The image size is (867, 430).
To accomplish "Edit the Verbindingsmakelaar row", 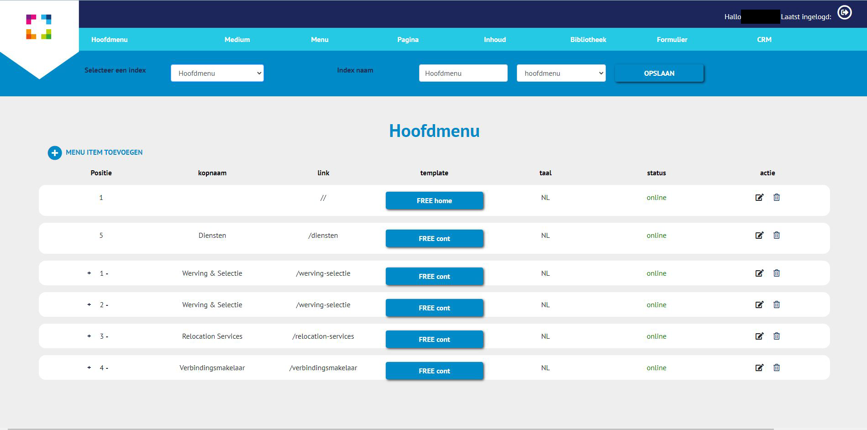I will click(x=759, y=368).
